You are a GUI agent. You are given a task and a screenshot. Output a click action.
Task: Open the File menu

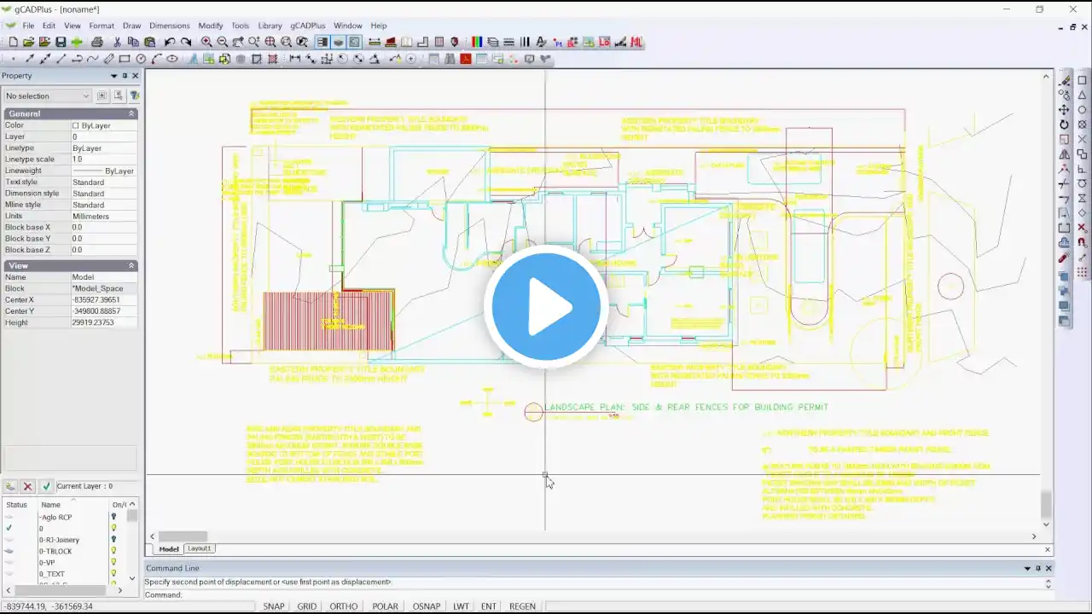click(x=28, y=26)
